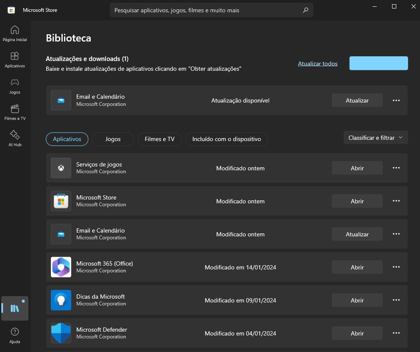Select Incluído com o dispositivo tab

pos(227,139)
